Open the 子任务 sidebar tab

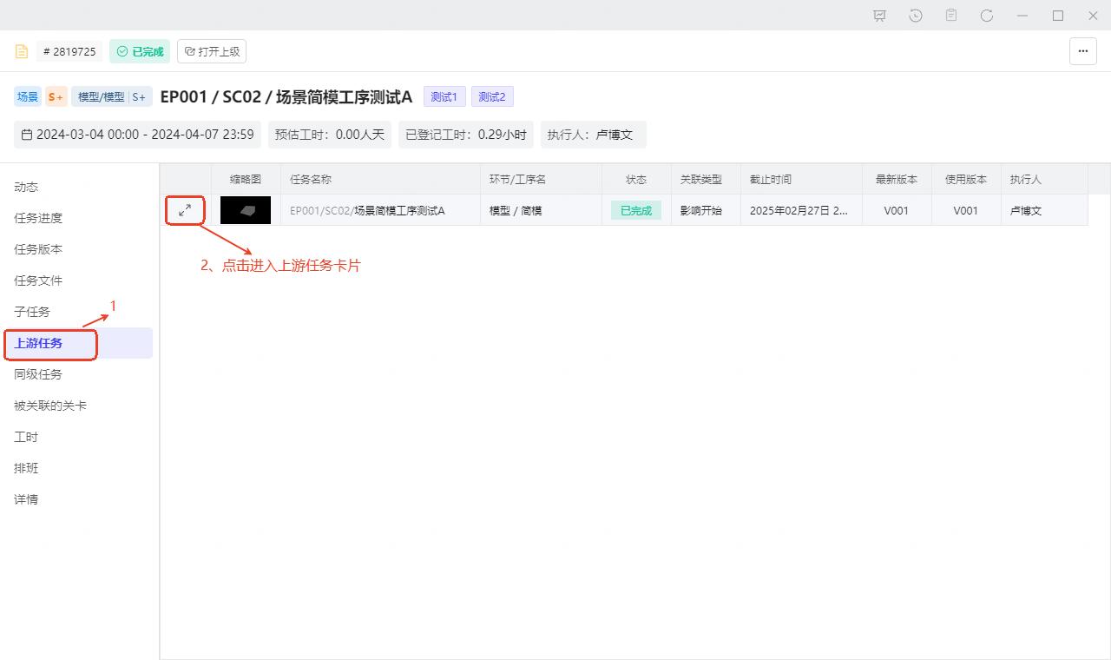point(32,312)
